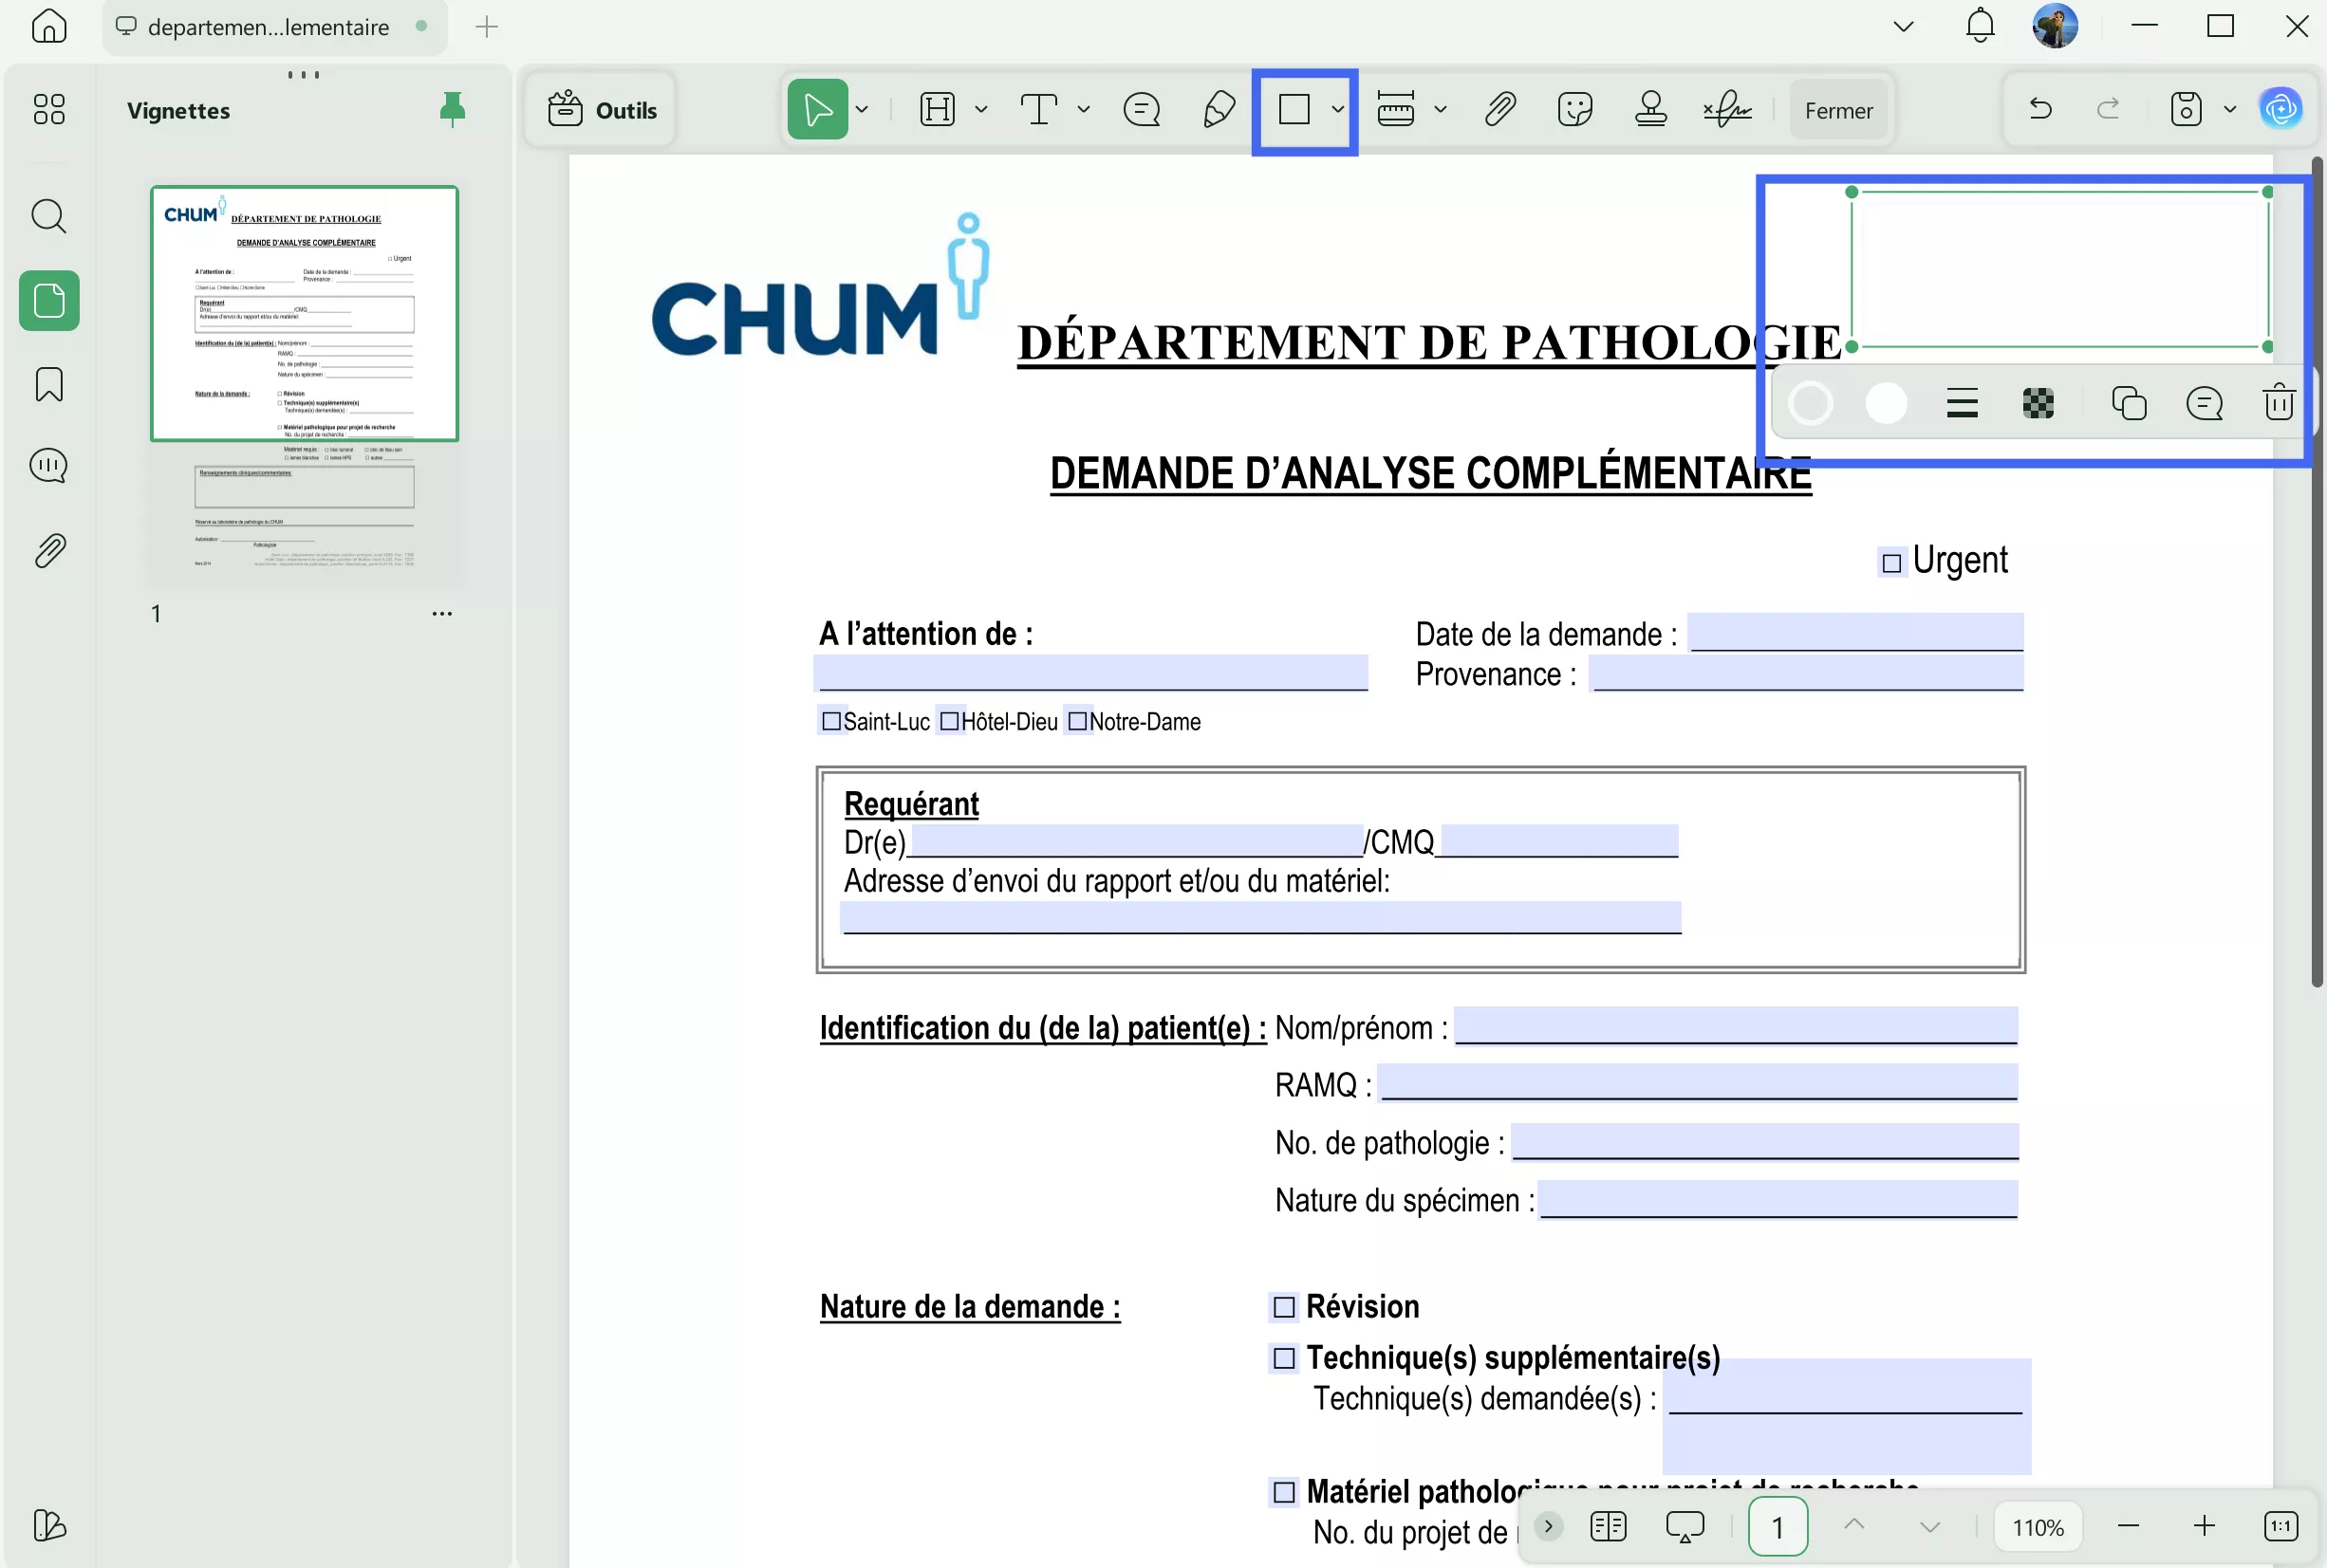Open the Outils menu
The height and width of the screenshot is (1568, 2327).
(x=601, y=108)
